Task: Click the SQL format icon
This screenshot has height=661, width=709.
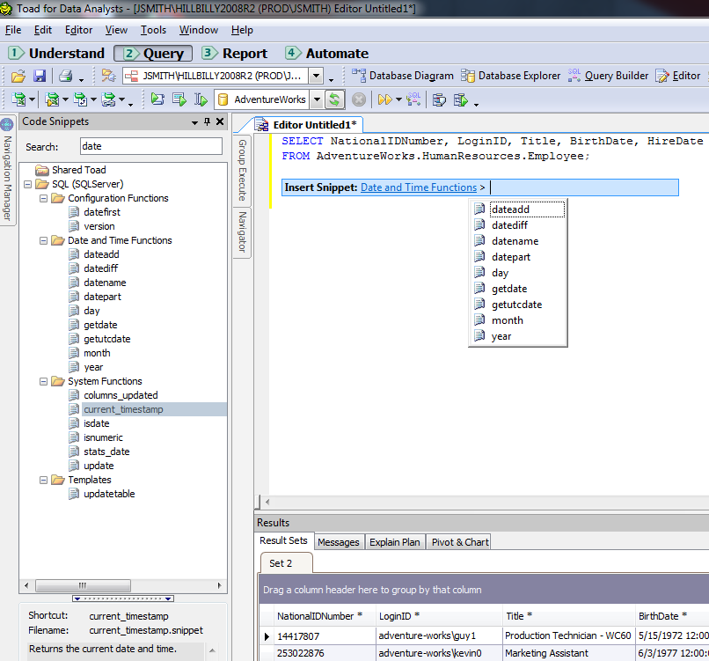Action: coord(413,99)
